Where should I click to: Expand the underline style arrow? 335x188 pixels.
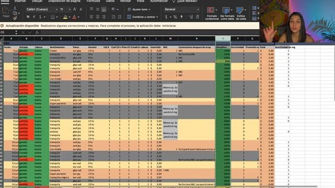click(44, 17)
